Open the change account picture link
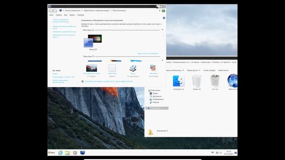 pyautogui.click(x=64, y=36)
